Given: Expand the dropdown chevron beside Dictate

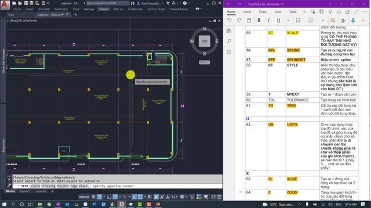Looking at the screenshot, I should (x=363, y=20).
